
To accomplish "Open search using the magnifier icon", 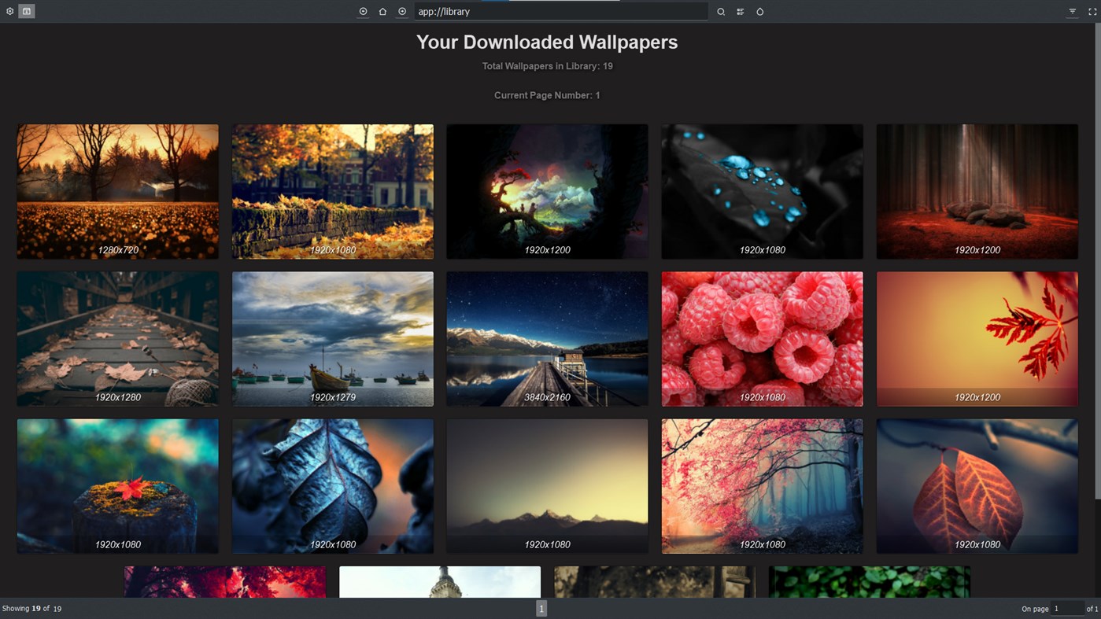I will (721, 11).
